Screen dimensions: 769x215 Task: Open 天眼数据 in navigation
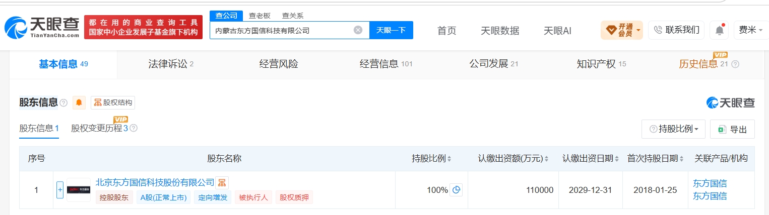(x=500, y=31)
